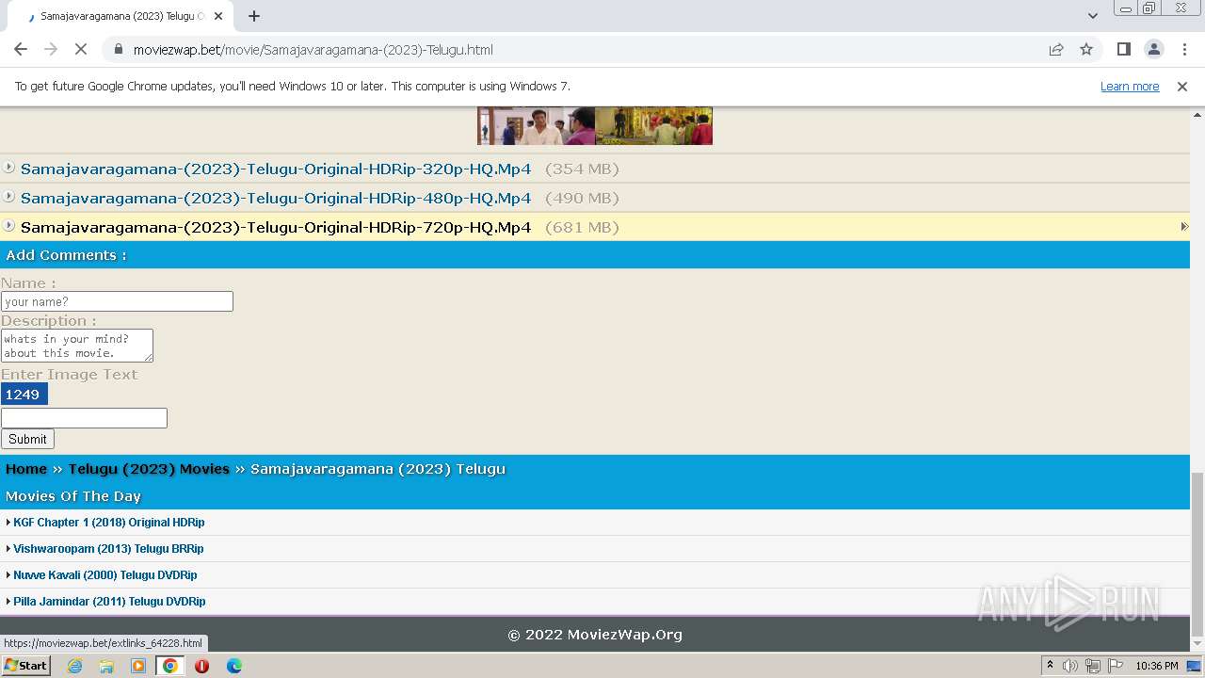The height and width of the screenshot is (678, 1205).
Task: Click the captcha image 1249
Action: tap(24, 395)
